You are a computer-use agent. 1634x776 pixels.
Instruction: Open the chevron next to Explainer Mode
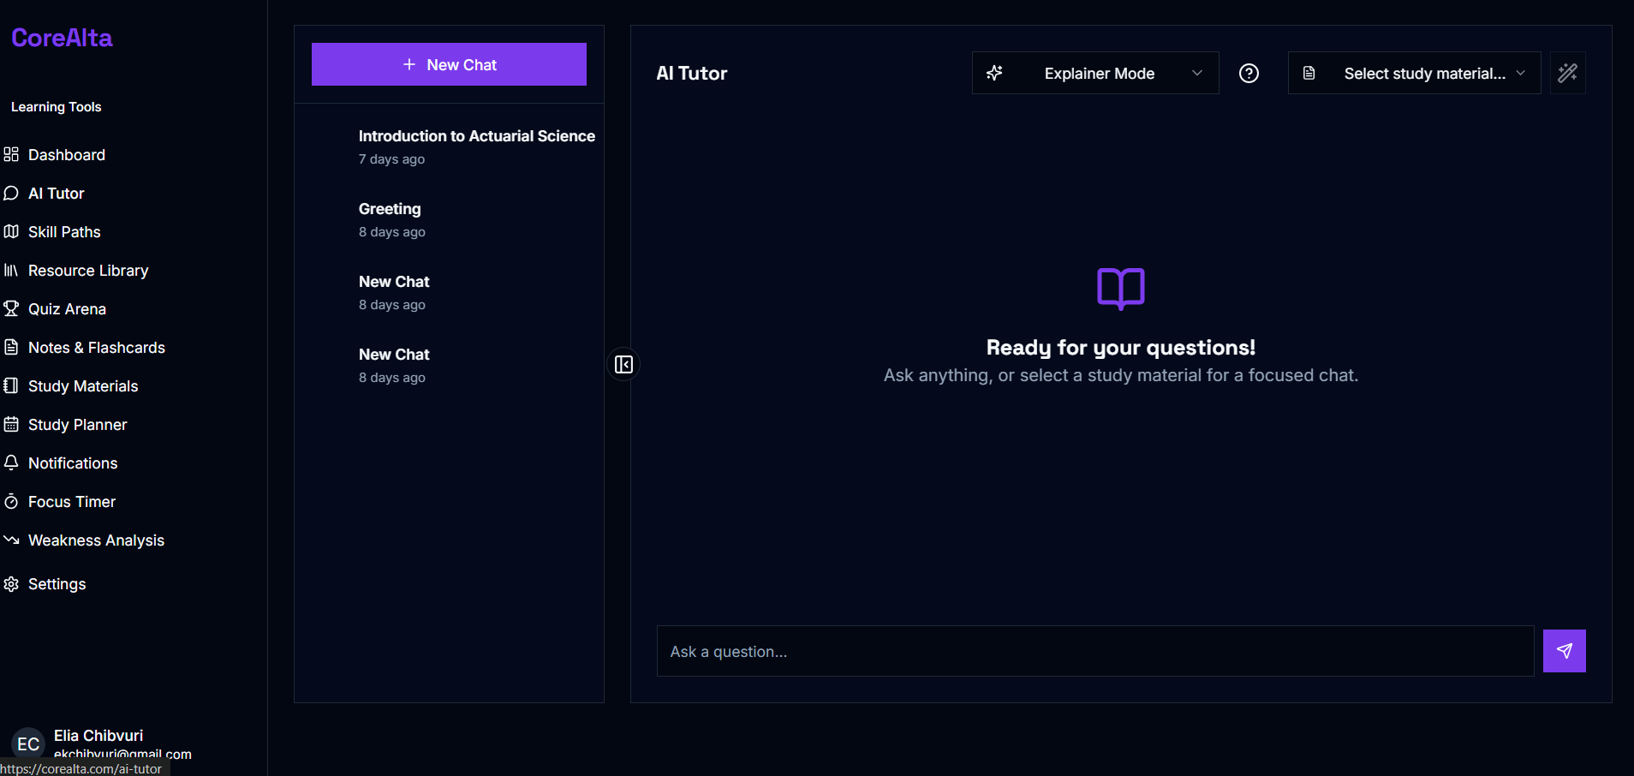pos(1196,73)
